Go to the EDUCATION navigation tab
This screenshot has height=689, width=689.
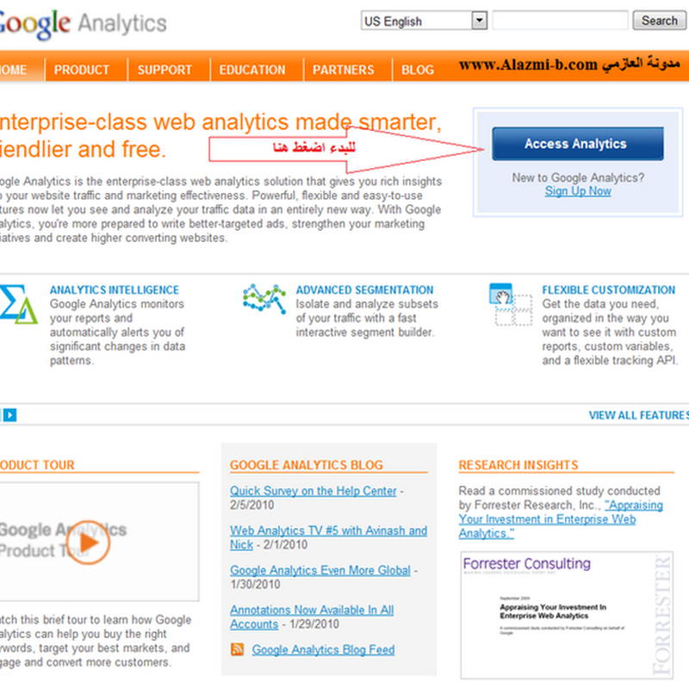coord(251,70)
